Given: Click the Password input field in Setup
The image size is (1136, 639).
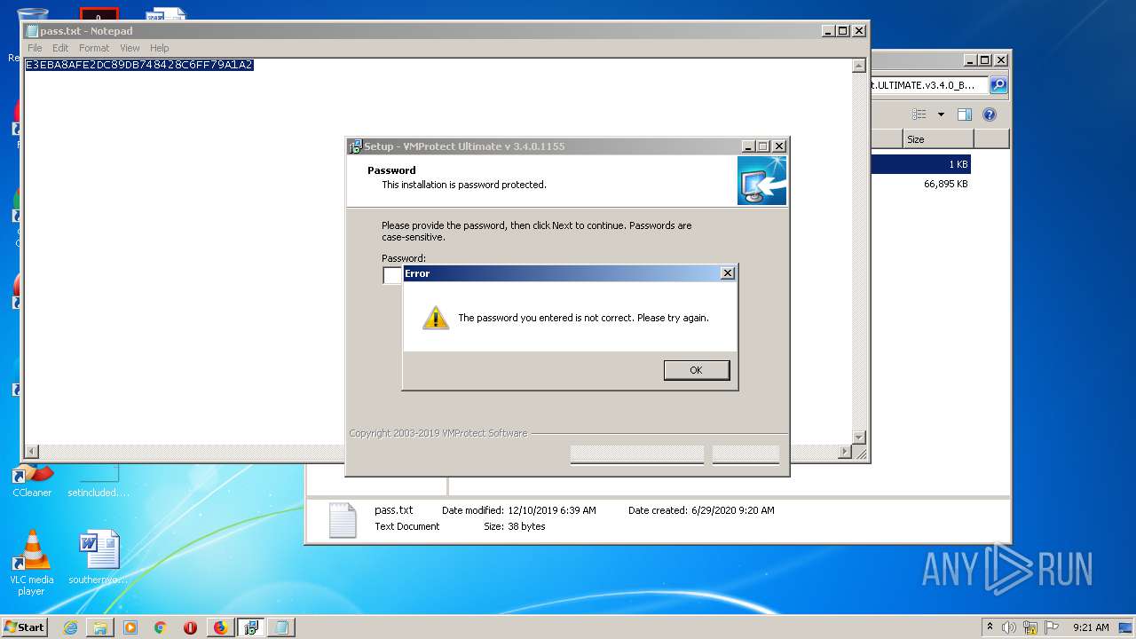Looking at the screenshot, I should pos(393,275).
